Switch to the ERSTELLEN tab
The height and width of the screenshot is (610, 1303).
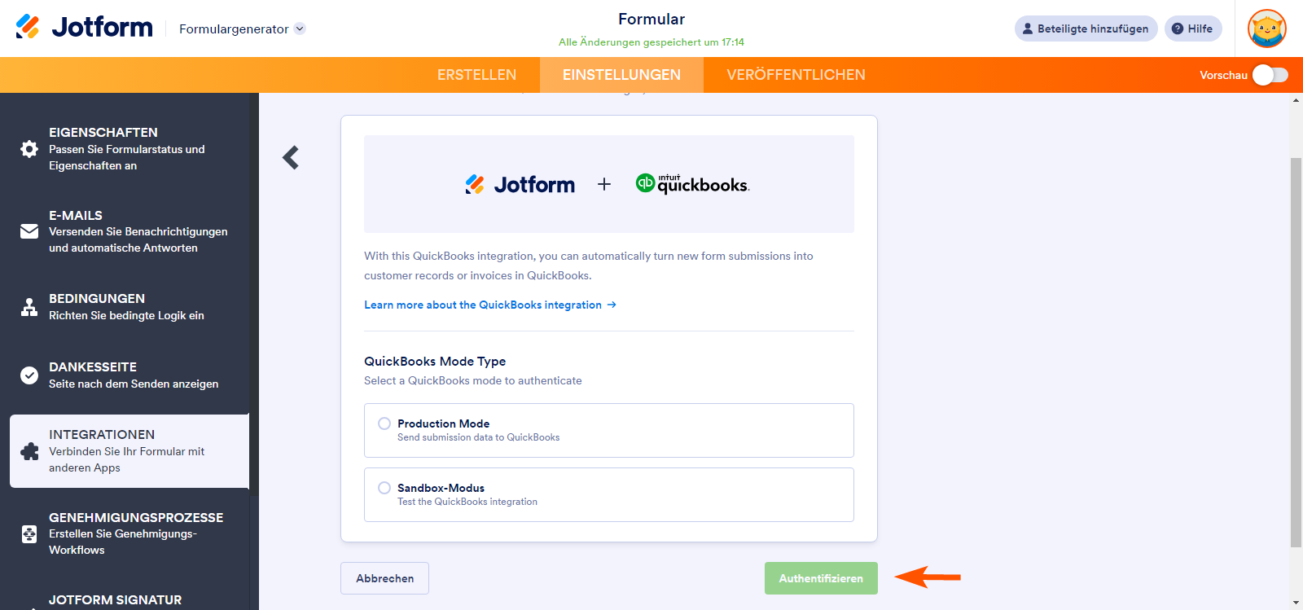click(476, 74)
